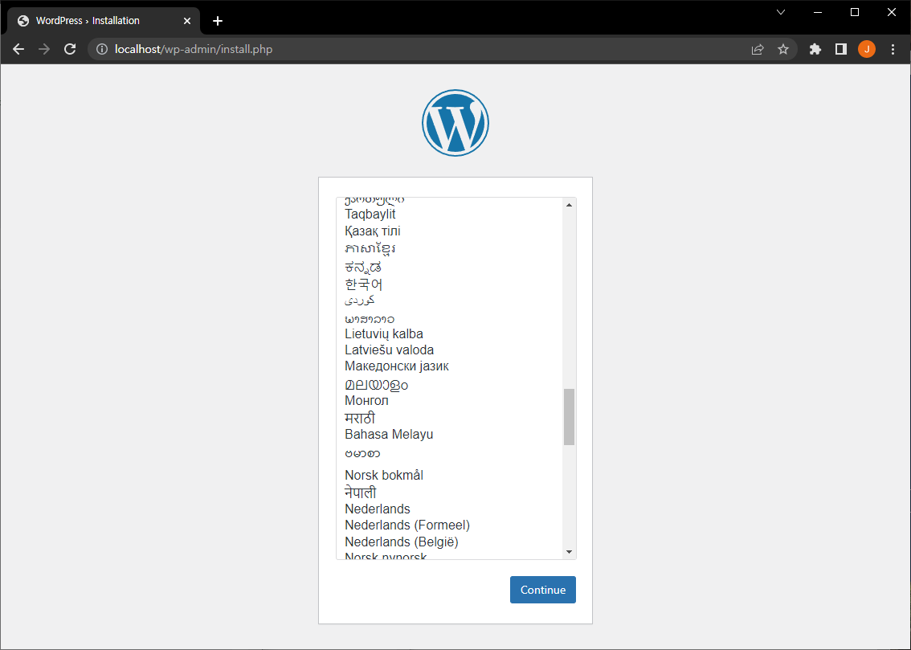Close the browser window
The image size is (911, 650).
point(892,12)
